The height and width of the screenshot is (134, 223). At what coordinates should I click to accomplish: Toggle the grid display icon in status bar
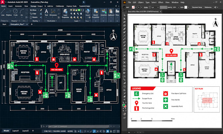pyautogui.click(x=75, y=131)
